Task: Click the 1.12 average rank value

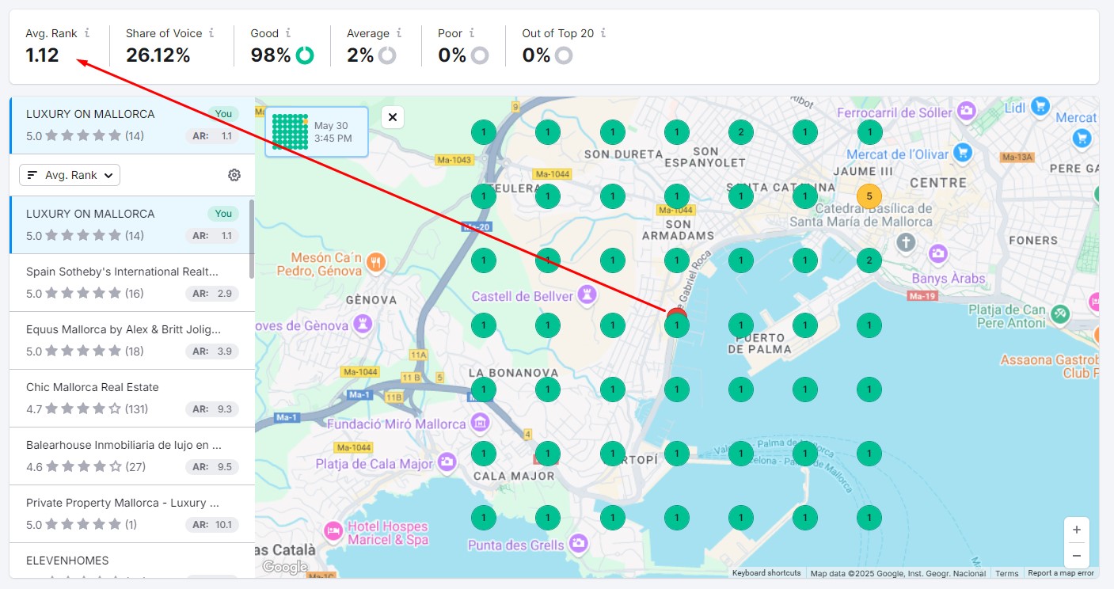Action: (x=42, y=55)
